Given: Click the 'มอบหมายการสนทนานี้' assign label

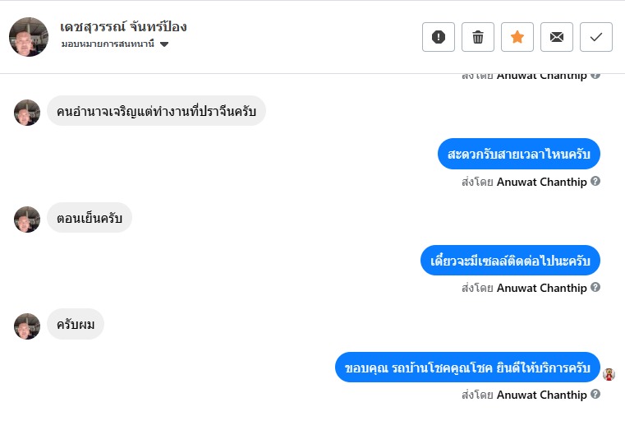Looking at the screenshot, I should 108,44.
